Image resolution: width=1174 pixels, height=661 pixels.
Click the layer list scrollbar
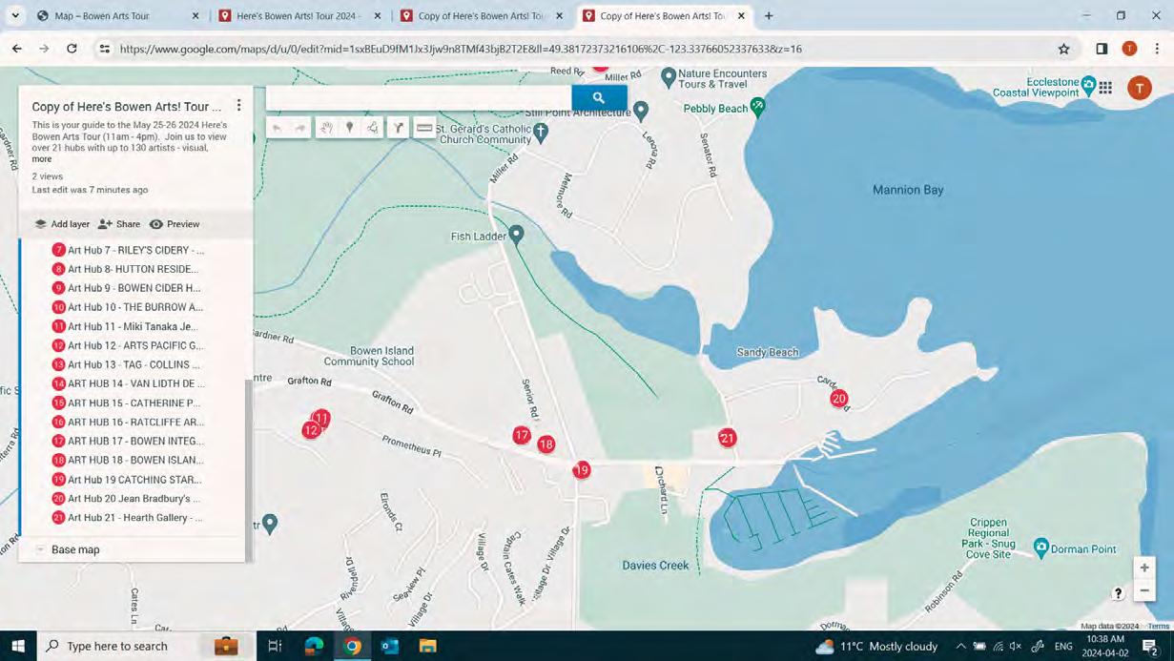[x=249, y=469]
